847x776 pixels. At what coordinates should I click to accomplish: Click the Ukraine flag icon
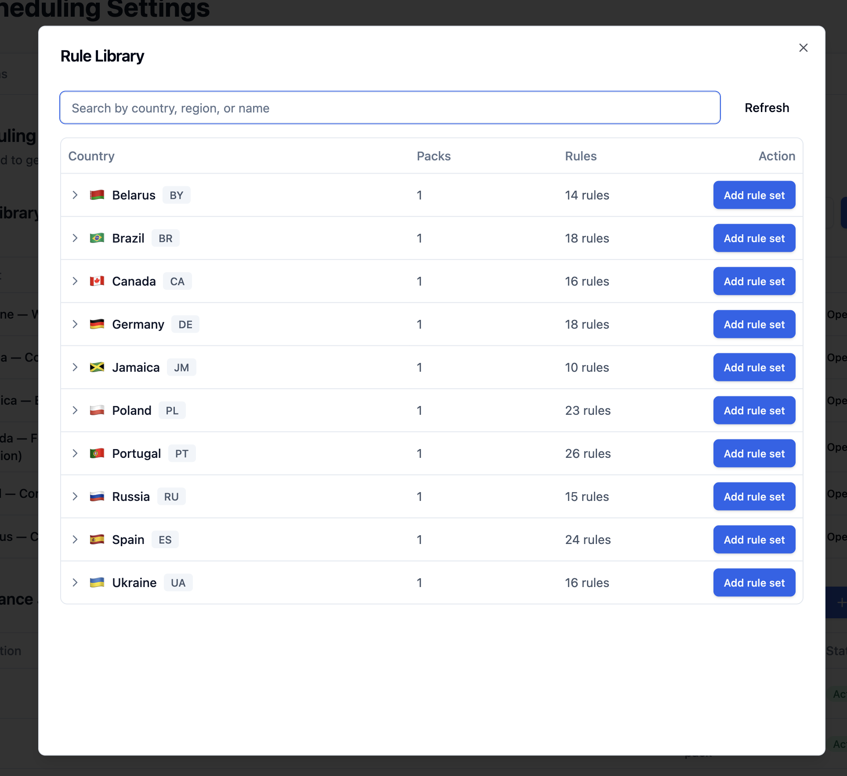pos(97,583)
